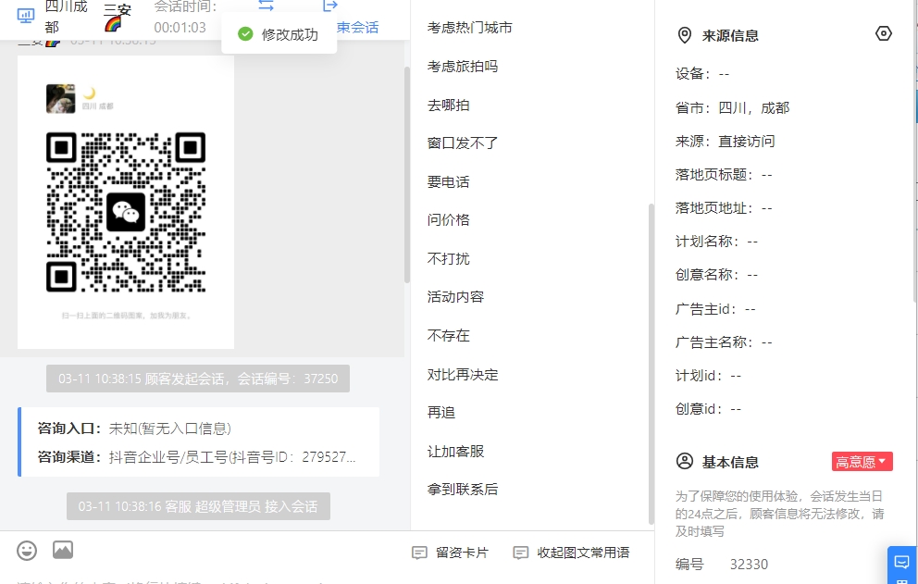Click the 三安 customer name in header
Viewport: 918px width, 584px height.
[x=118, y=10]
